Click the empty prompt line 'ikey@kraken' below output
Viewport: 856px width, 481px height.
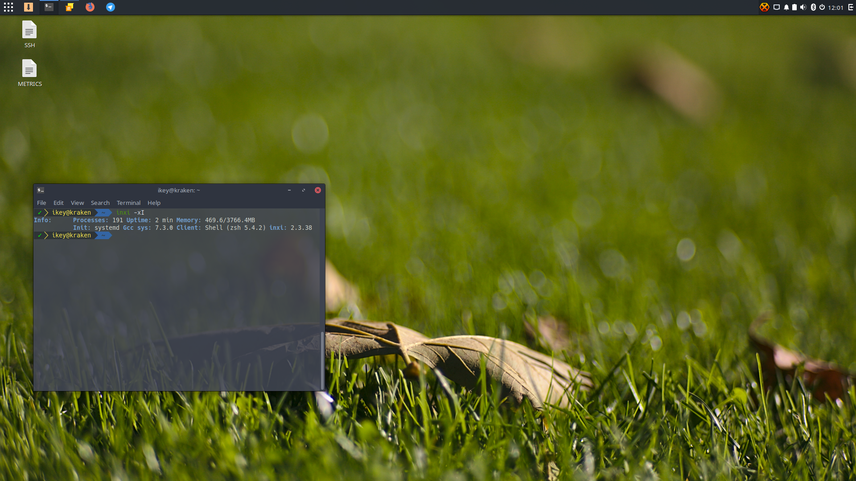click(x=71, y=235)
